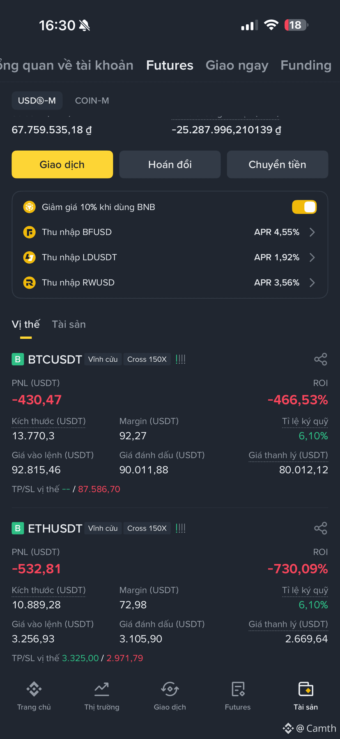This screenshot has height=739, width=340.
Task: Switch to Giao ngay tab
Action: (237, 65)
